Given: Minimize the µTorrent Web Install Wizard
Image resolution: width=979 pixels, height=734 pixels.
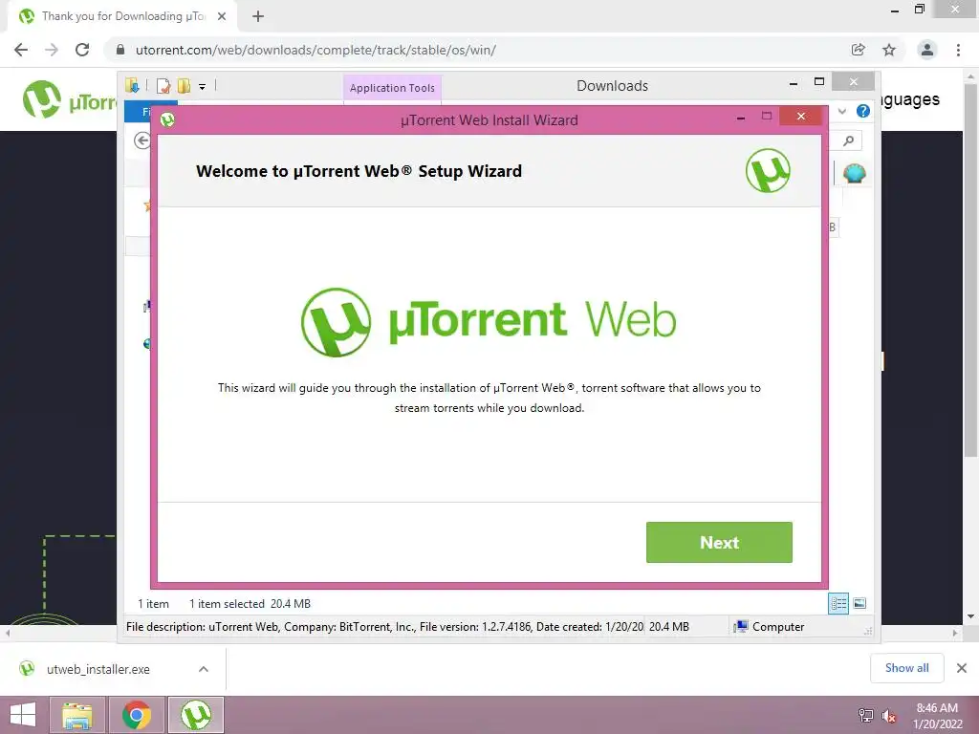Looking at the screenshot, I should [x=741, y=117].
